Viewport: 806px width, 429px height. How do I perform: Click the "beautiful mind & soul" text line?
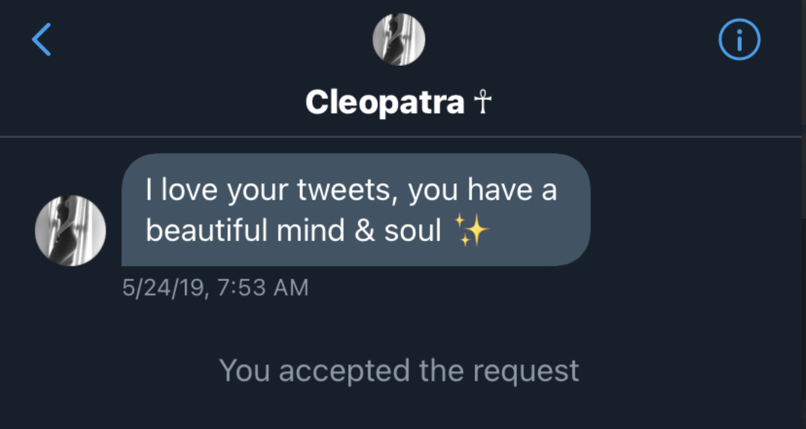tap(294, 231)
